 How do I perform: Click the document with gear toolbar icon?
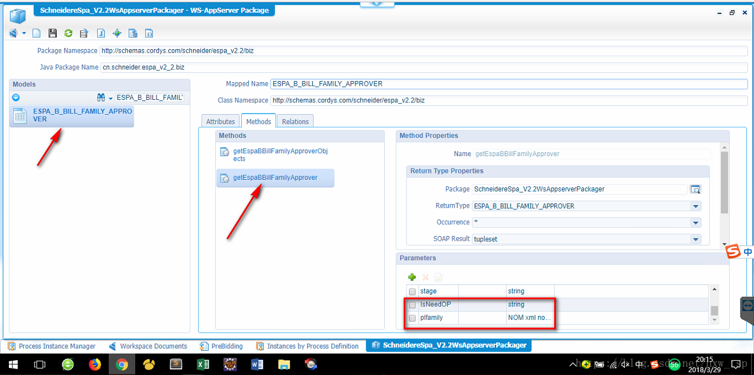click(x=133, y=33)
